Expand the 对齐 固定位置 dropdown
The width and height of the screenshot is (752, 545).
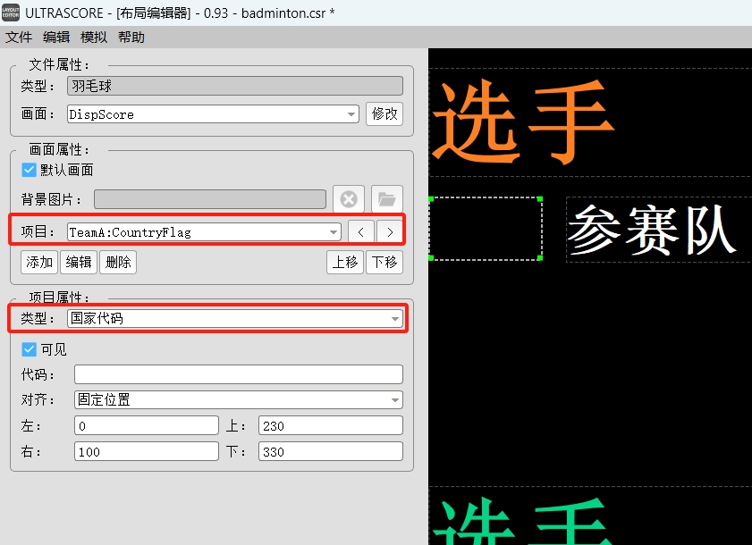click(238, 399)
